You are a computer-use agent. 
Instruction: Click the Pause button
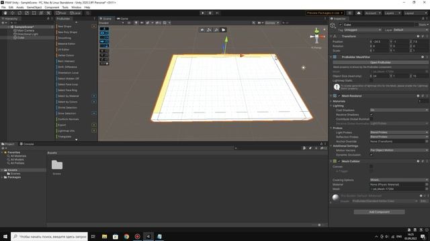click(210, 13)
